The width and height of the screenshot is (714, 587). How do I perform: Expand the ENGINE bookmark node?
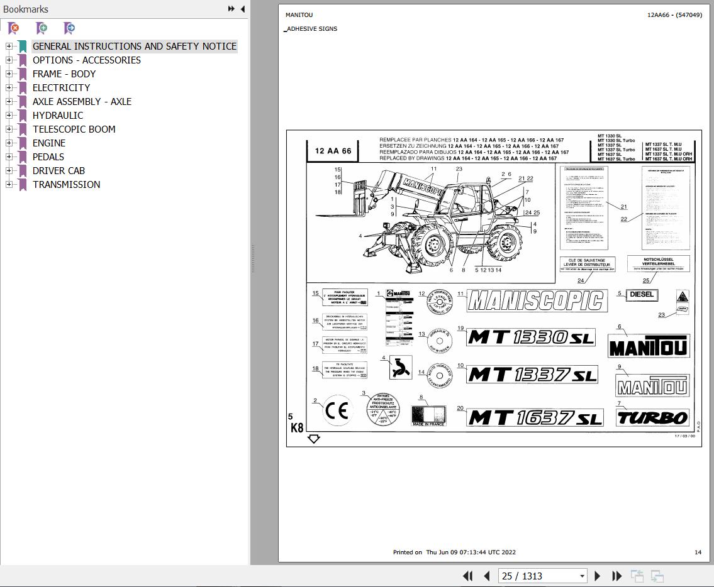click(9, 143)
